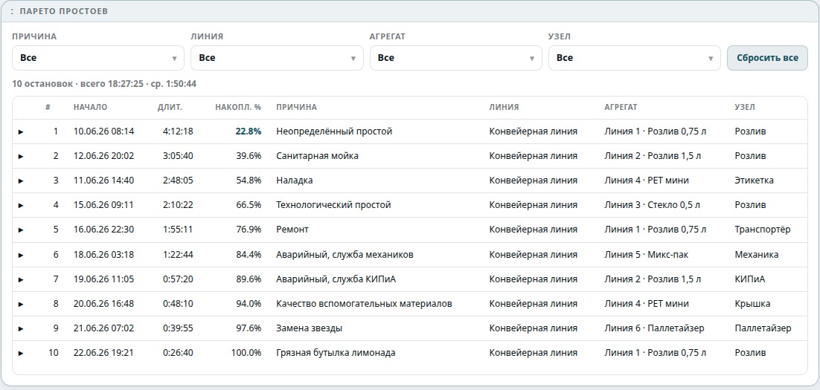Click start time 15.06.26 09:11
Viewport: 820px width, 390px height.
103,205
